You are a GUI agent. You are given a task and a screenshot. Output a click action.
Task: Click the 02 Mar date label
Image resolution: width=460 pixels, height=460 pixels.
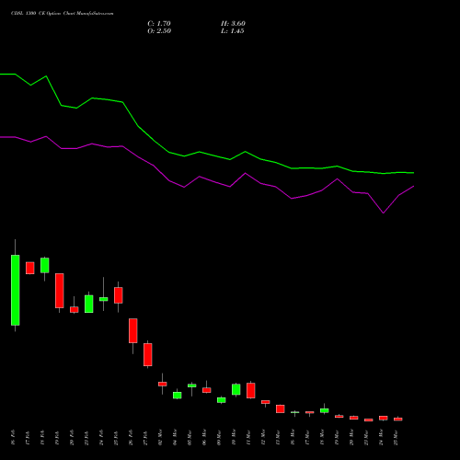[x=160, y=438]
